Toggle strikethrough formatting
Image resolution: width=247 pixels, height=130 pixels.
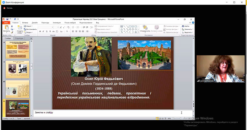(53, 31)
